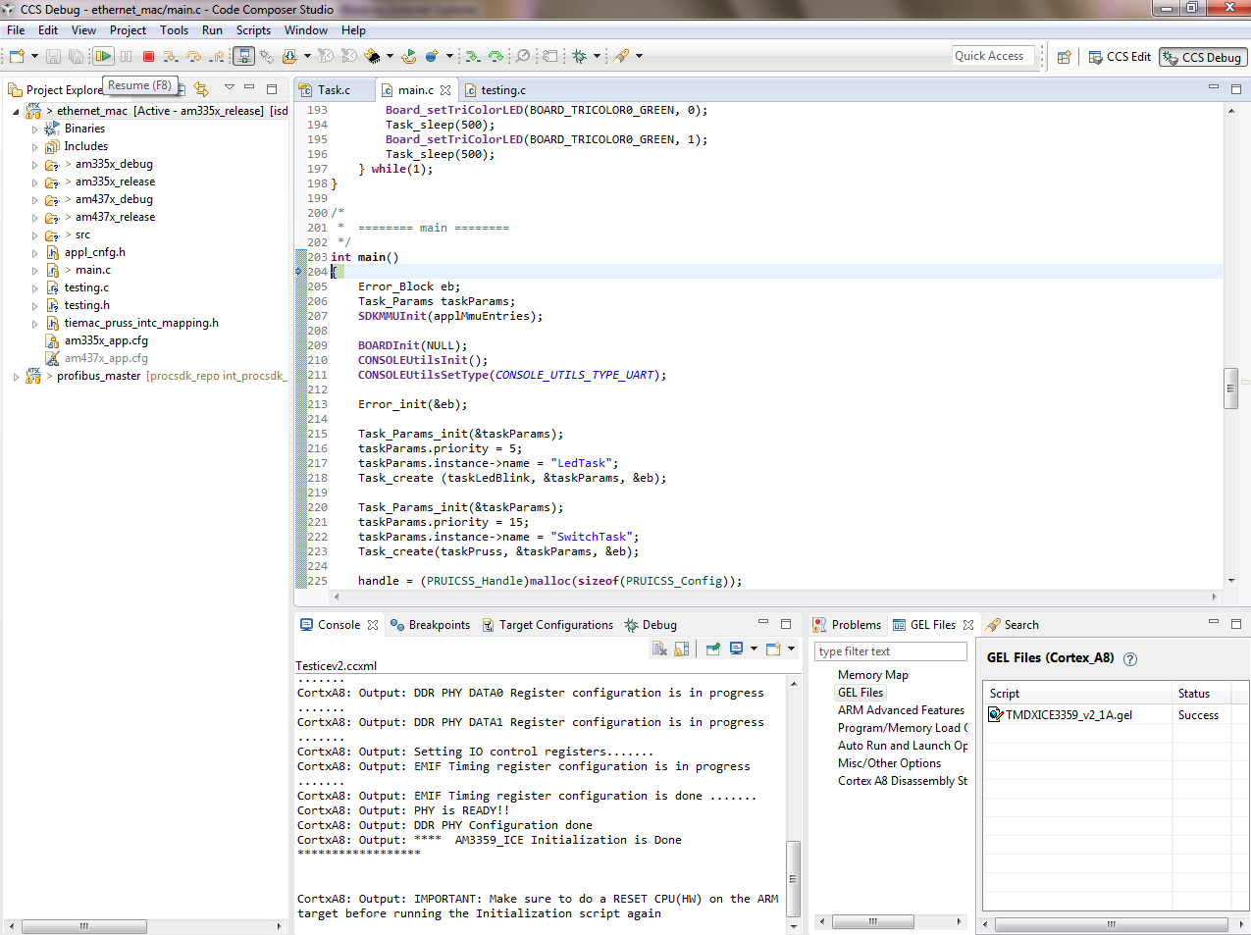Switch to the Problems tab

(847, 625)
